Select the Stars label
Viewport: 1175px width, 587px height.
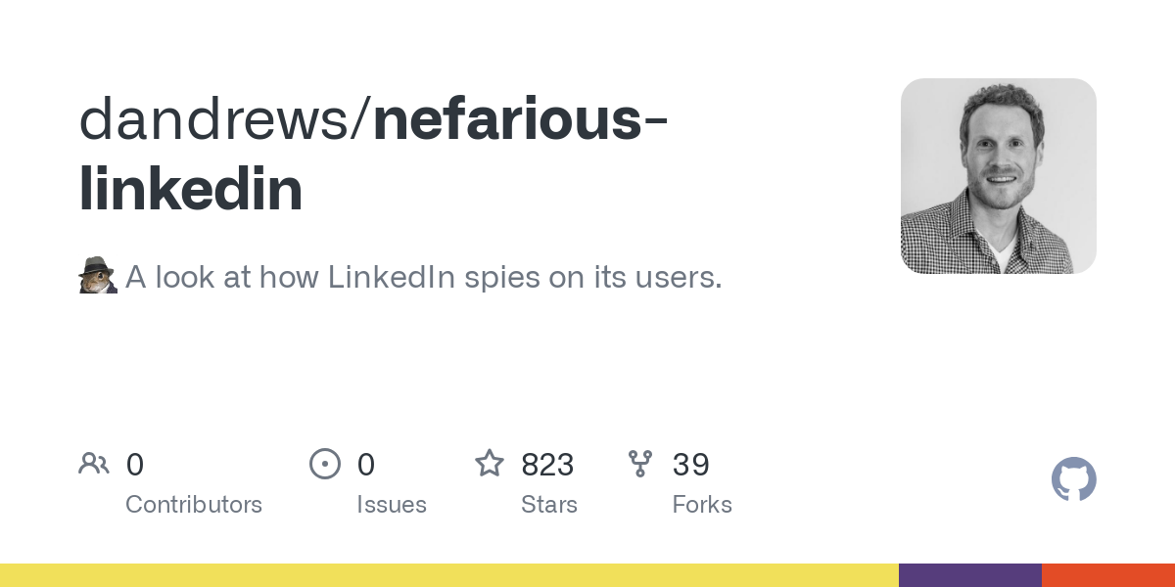click(x=549, y=505)
